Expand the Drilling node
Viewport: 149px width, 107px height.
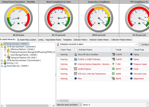pyautogui.click(x=2, y=63)
